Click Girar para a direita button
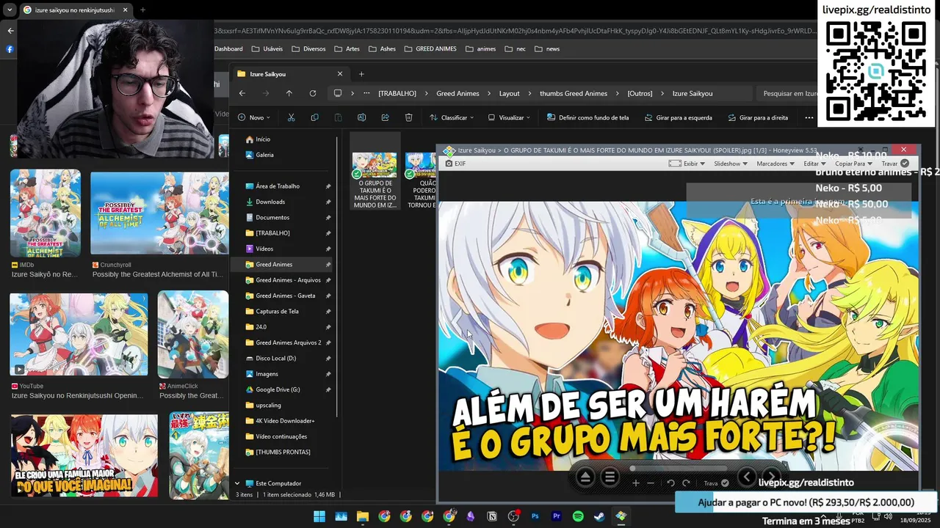 point(758,117)
